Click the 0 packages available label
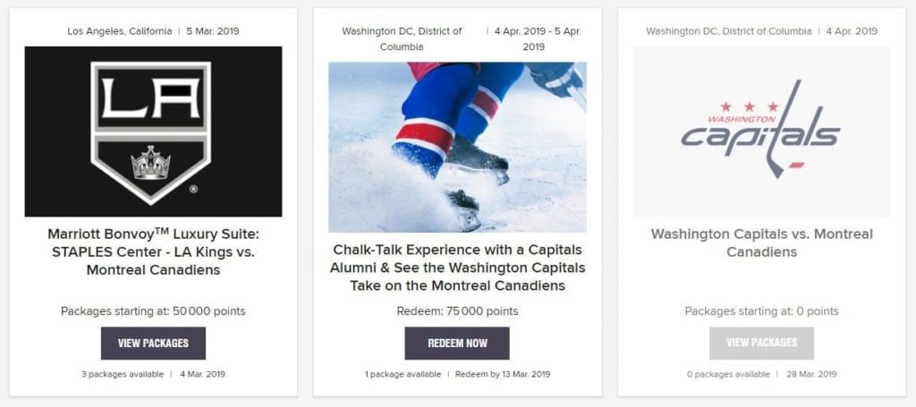Screen dimensions: 916x407 point(728,374)
